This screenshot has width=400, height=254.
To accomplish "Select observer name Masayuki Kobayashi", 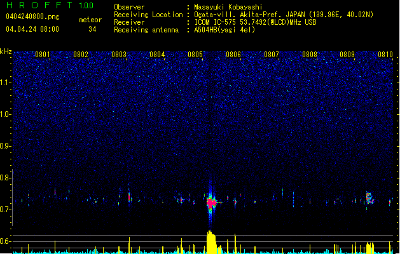I will click(228, 7).
